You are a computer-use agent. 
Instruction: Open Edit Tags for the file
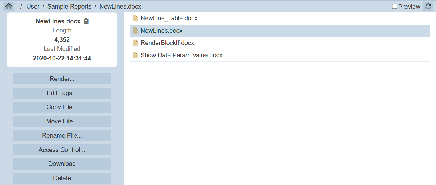point(62,93)
